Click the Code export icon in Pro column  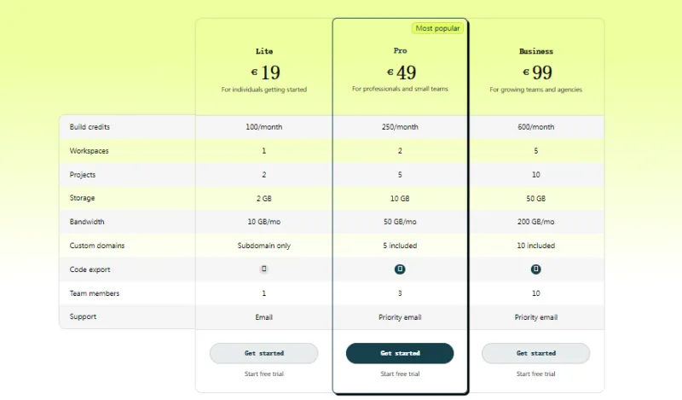click(400, 270)
